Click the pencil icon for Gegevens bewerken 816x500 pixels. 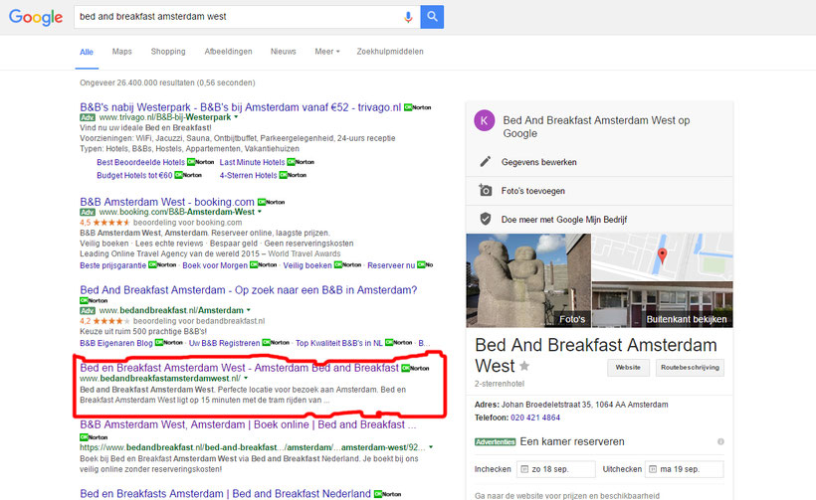pos(485,162)
